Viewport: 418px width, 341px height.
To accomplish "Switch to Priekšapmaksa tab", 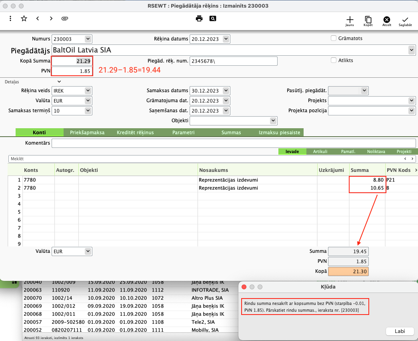I will click(87, 133).
